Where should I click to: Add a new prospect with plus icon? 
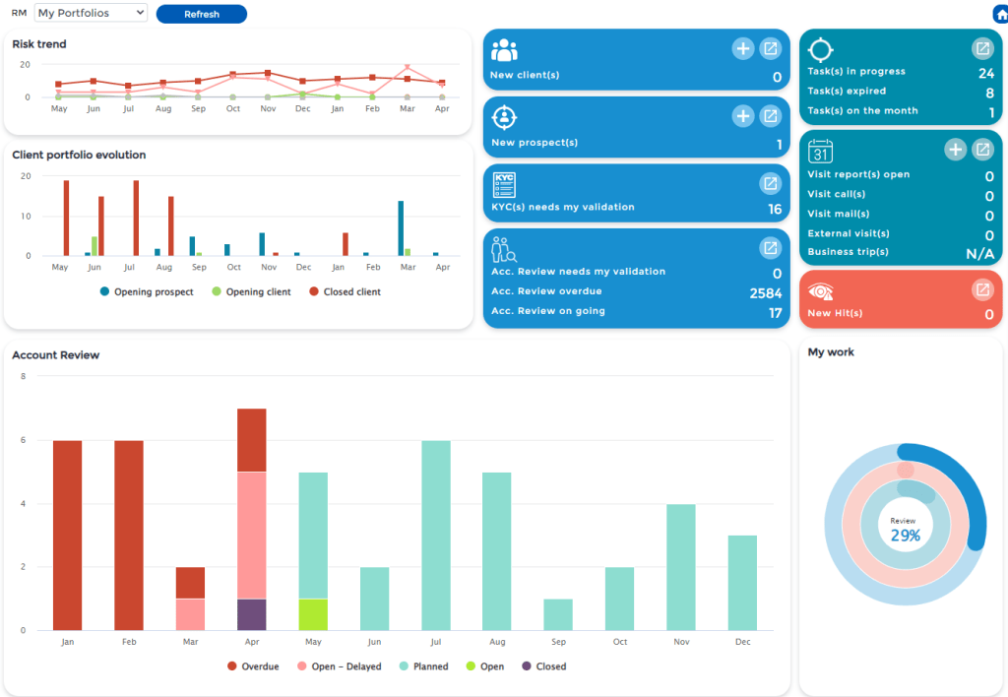point(742,116)
